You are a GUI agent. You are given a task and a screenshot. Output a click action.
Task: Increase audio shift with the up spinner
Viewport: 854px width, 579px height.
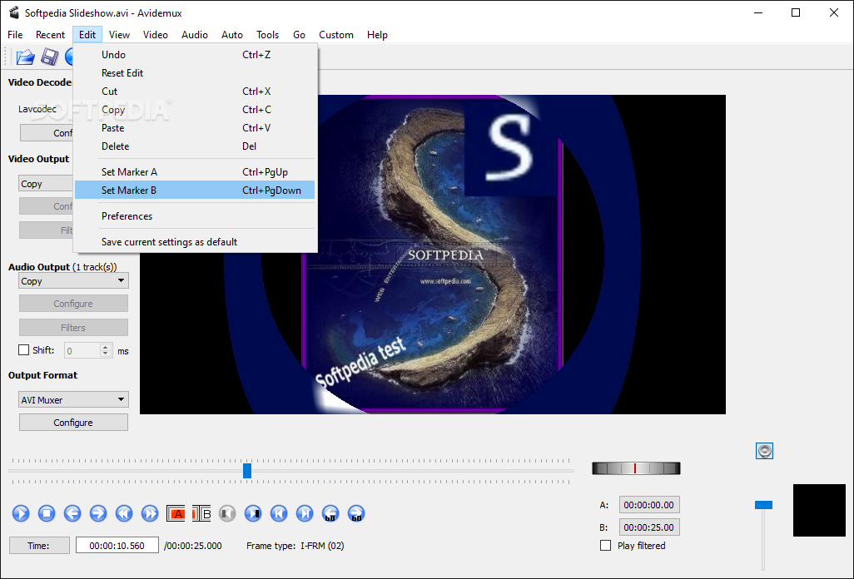[106, 347]
